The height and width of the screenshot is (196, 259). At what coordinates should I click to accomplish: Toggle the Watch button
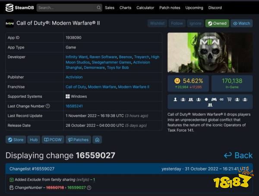(x=241, y=23)
